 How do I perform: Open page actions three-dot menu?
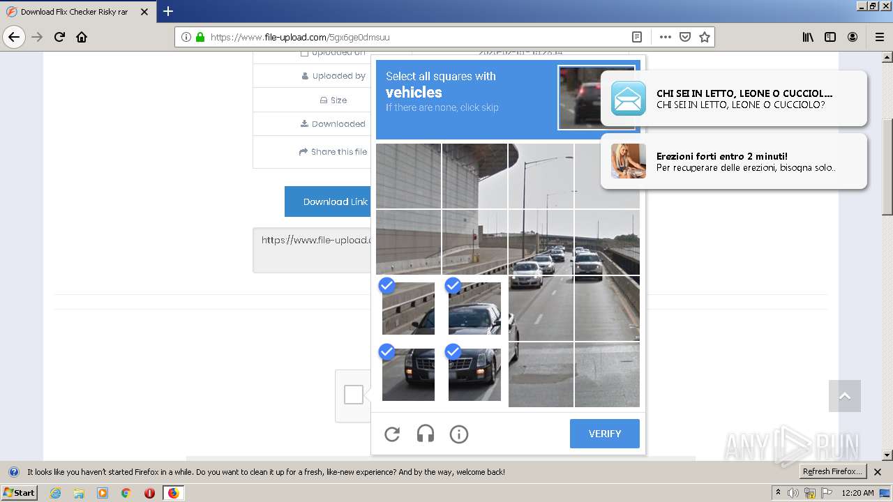click(665, 37)
